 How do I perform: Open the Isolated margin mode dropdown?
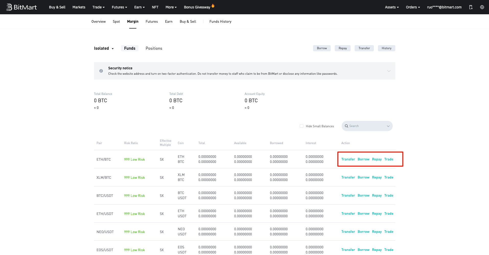(104, 48)
